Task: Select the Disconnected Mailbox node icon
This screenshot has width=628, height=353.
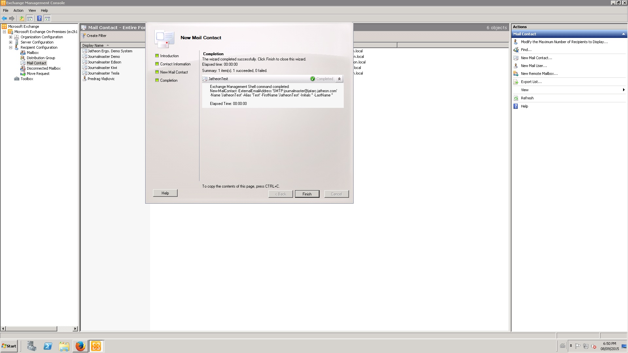Action: [23, 68]
